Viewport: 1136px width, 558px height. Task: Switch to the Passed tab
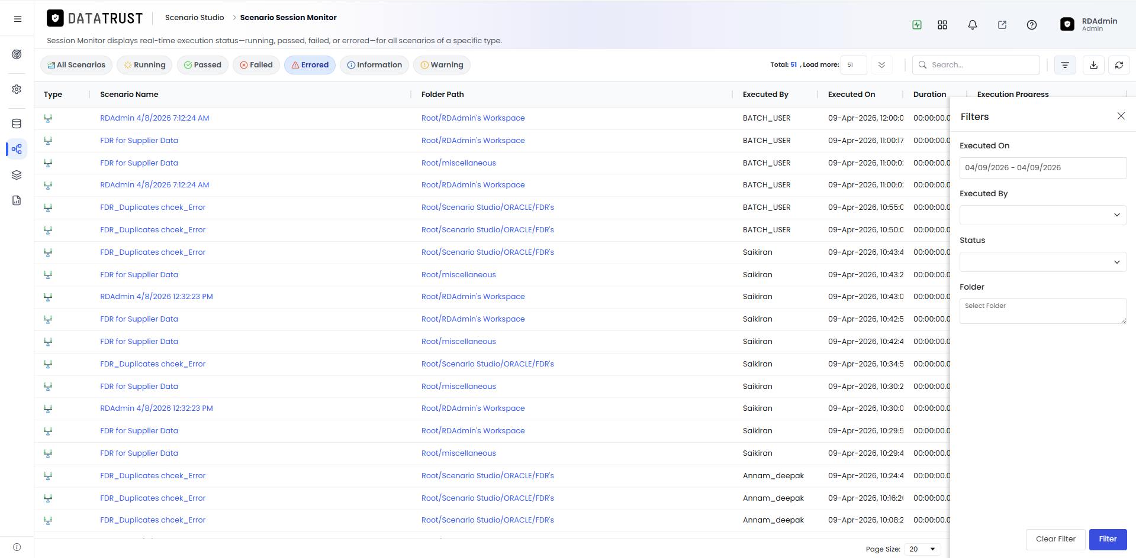[x=202, y=65]
